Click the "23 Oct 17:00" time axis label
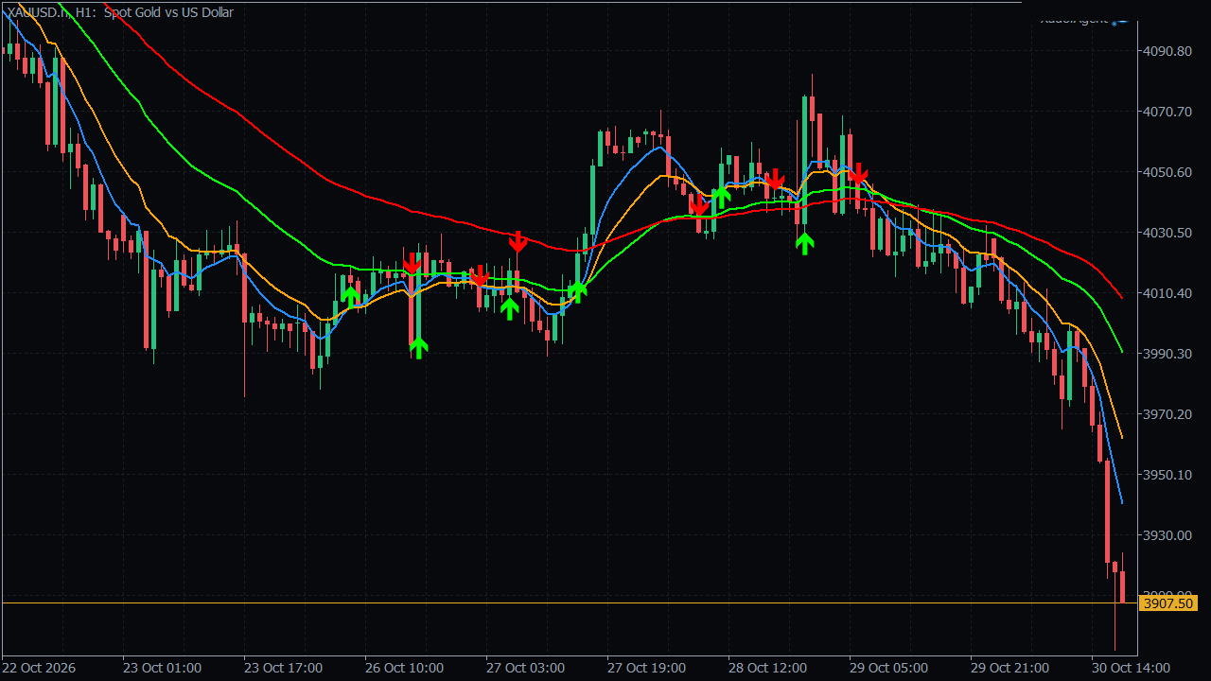The height and width of the screenshot is (681, 1211). [285, 668]
